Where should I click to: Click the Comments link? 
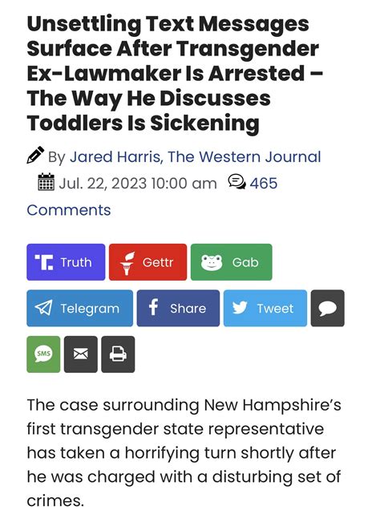(x=69, y=210)
